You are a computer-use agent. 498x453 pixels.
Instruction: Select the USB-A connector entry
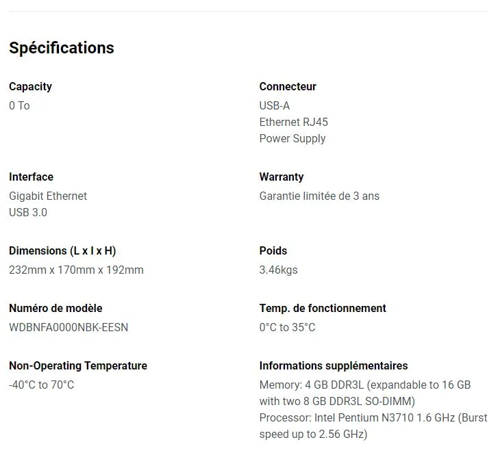coord(275,105)
